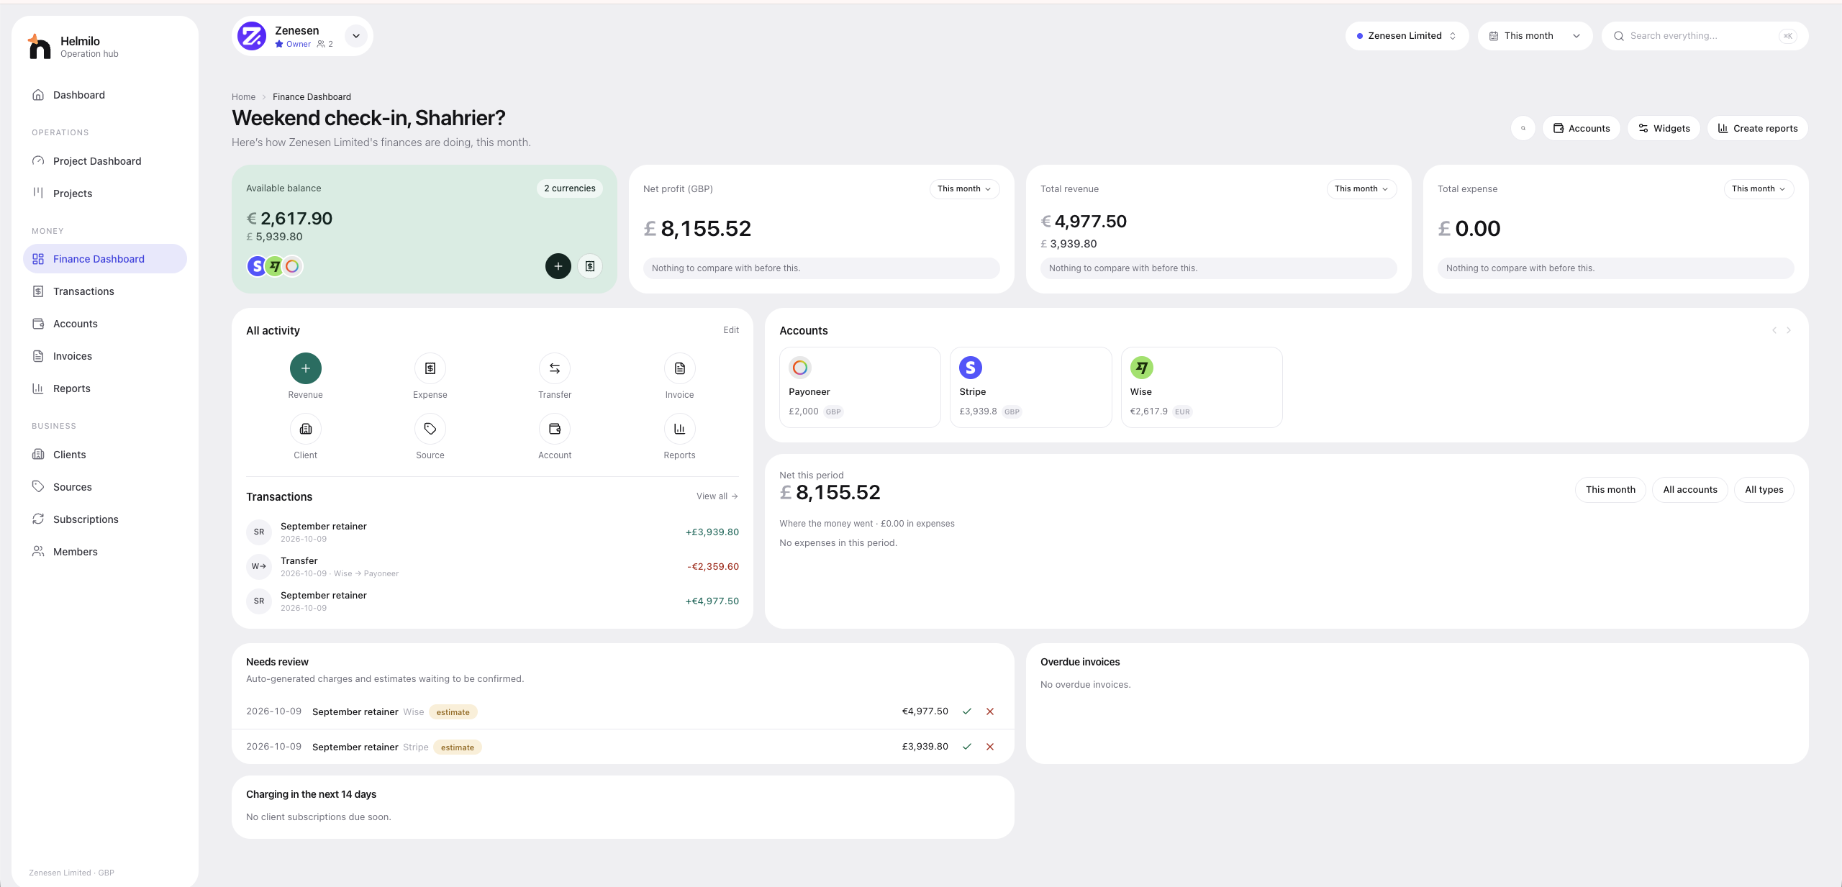Click the estimate tag on Stripe row
This screenshot has height=887, width=1842.
click(458, 747)
